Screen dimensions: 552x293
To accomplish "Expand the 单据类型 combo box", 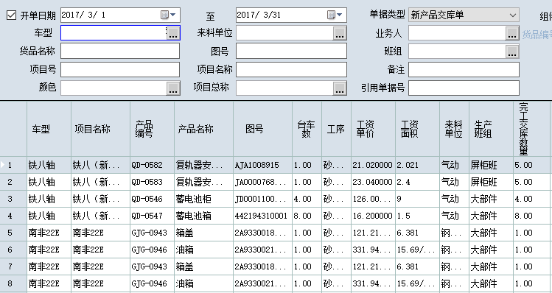I will pos(513,15).
